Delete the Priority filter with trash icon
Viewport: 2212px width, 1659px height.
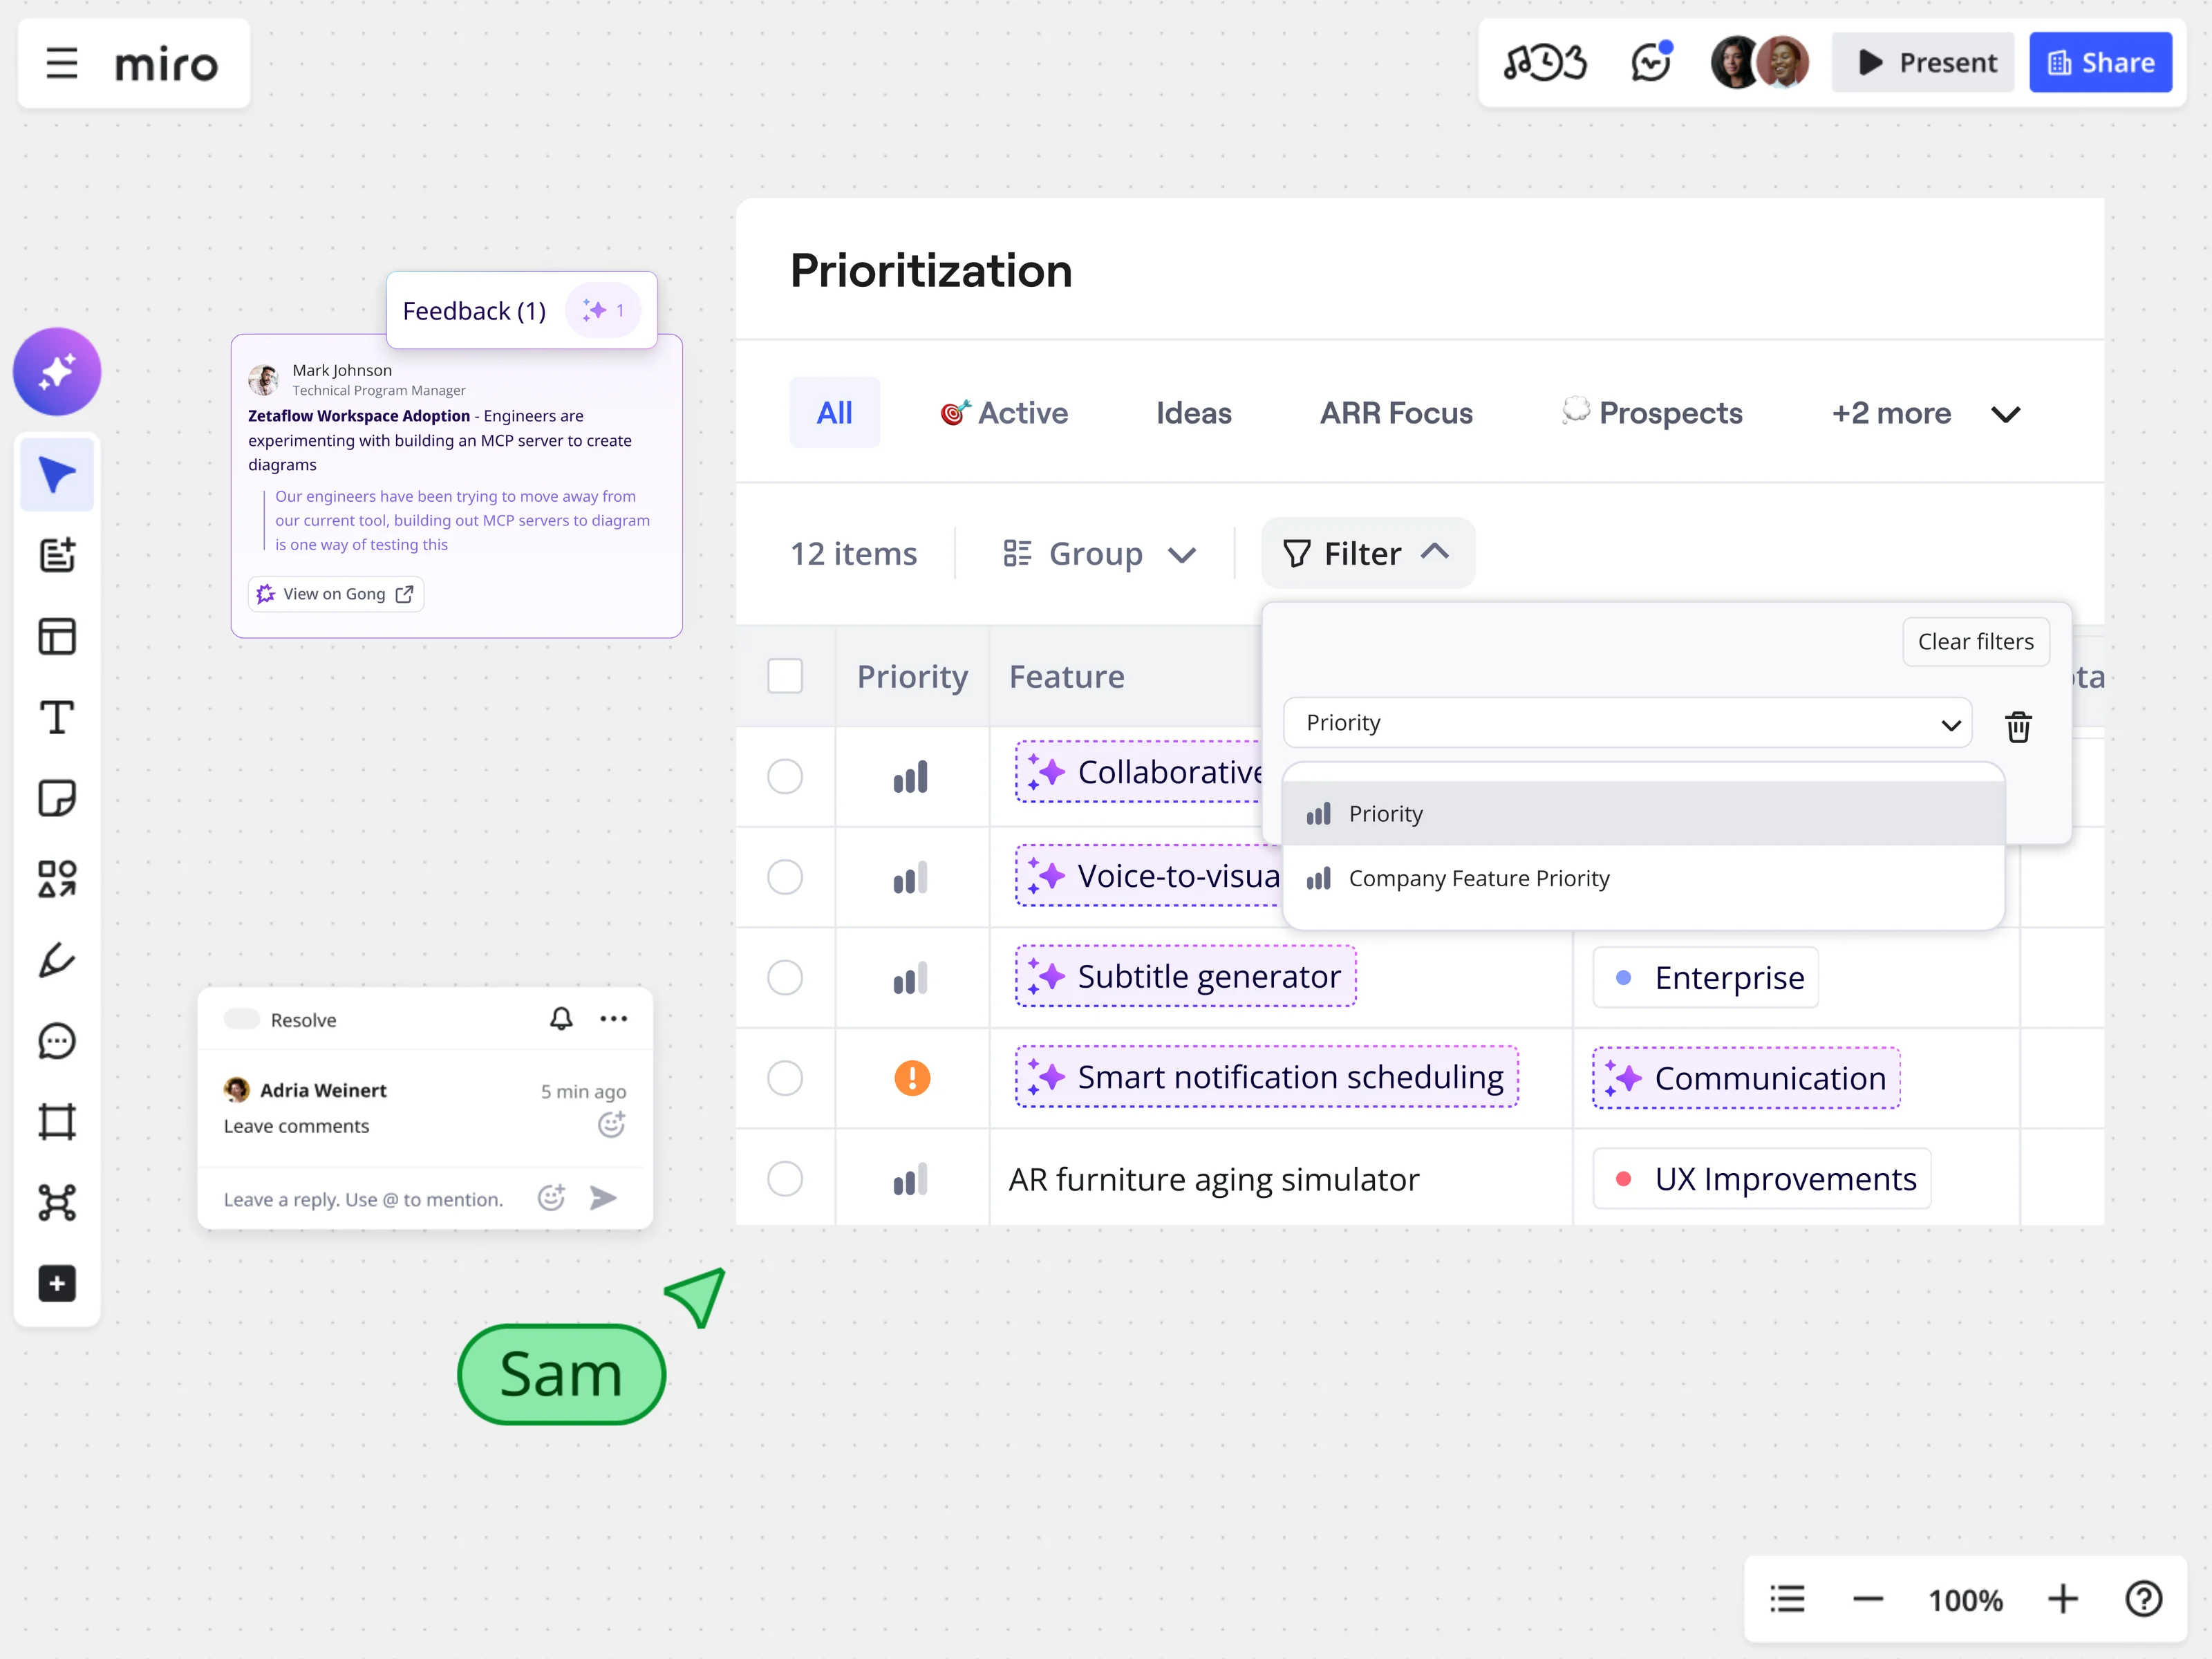click(2018, 726)
